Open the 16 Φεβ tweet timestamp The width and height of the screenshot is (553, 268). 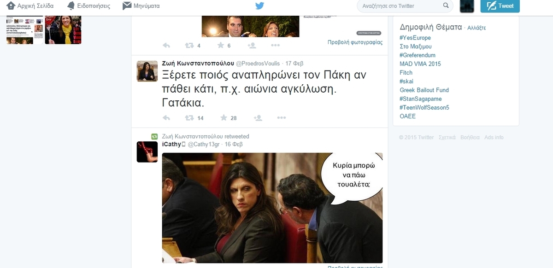234,144
